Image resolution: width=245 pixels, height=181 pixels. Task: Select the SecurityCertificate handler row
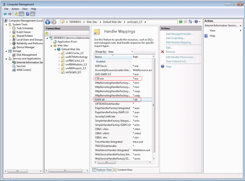pyautogui.click(x=123, y=117)
